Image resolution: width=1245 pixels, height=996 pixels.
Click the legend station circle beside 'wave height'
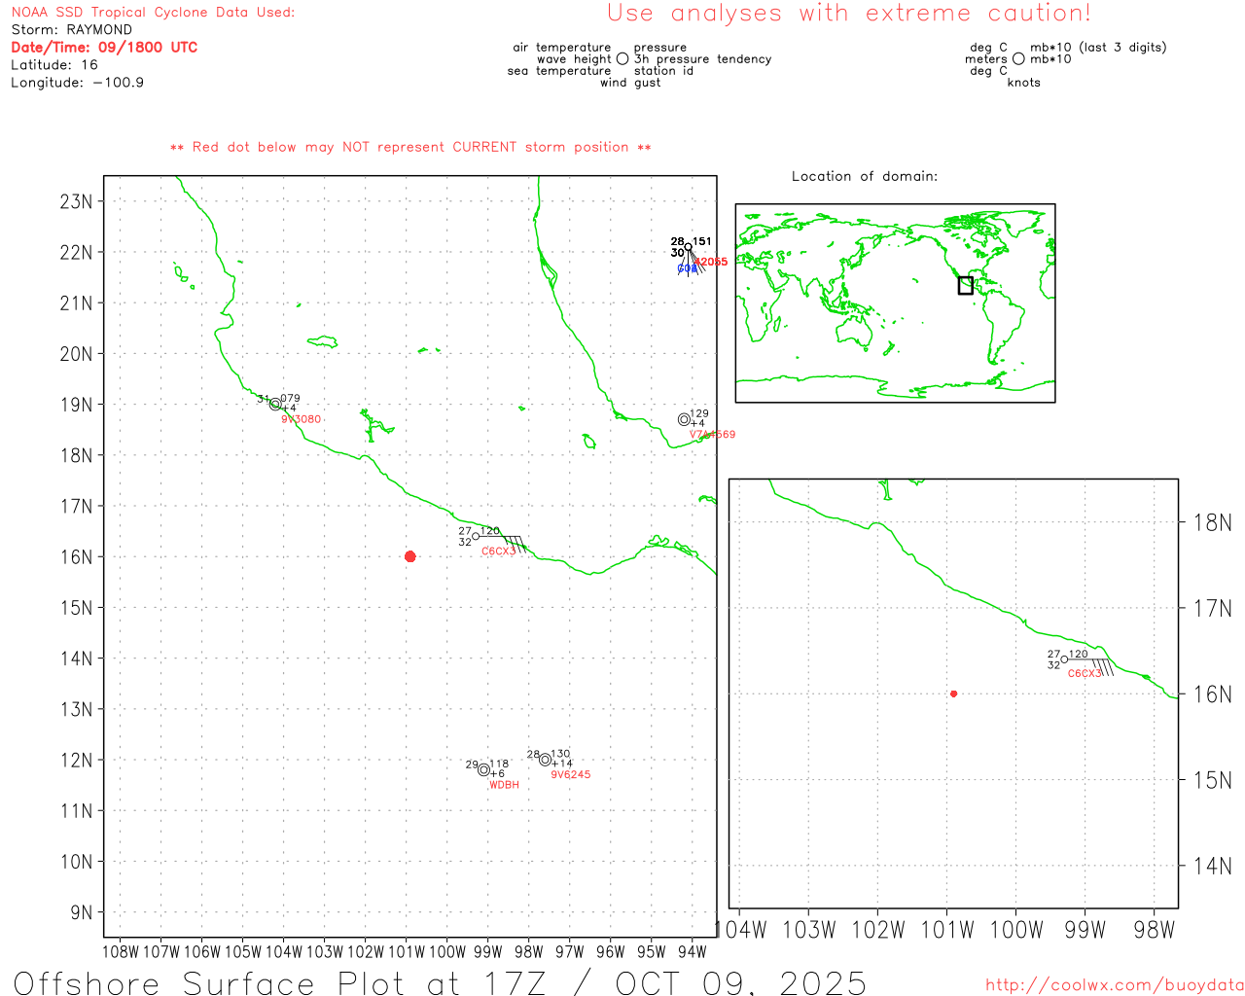click(622, 59)
